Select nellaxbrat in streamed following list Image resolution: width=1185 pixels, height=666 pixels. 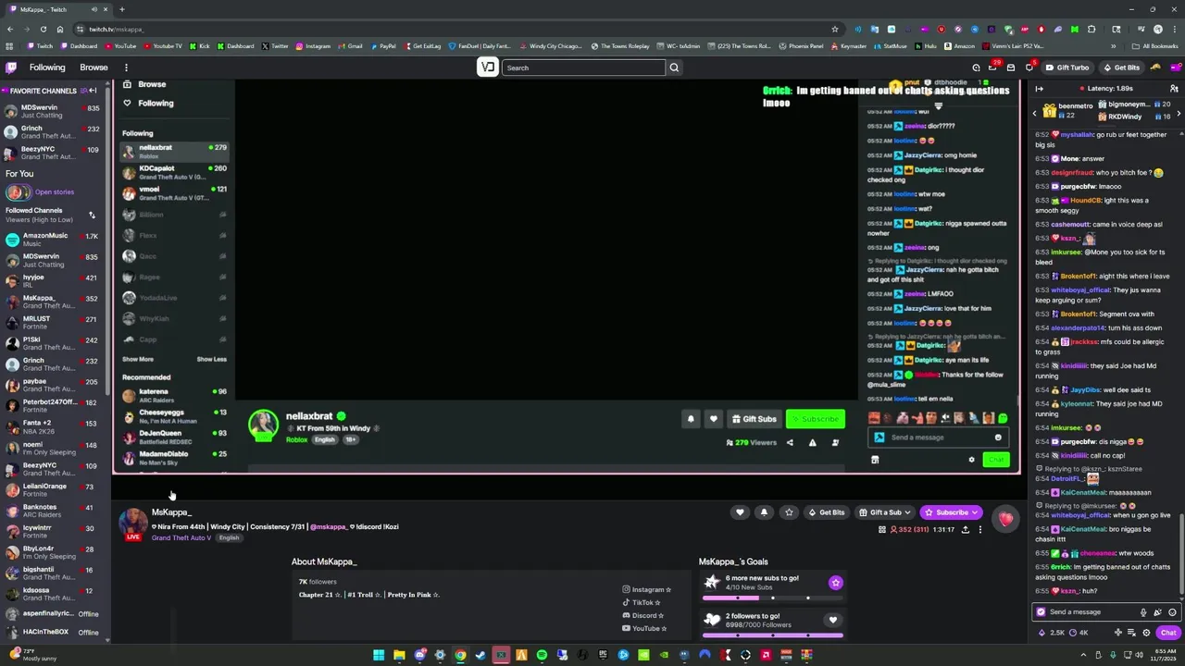tap(175, 151)
